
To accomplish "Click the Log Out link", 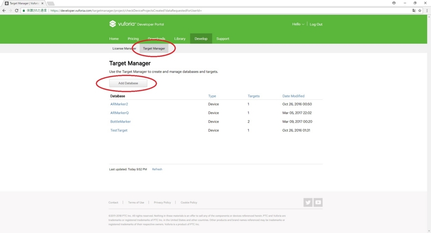I will coord(316,24).
